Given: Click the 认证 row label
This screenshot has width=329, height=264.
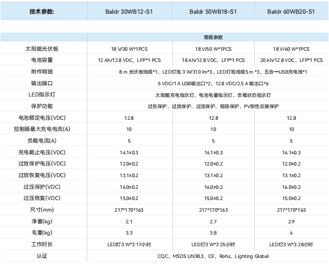Looking at the screenshot, I should [x=42, y=256].
